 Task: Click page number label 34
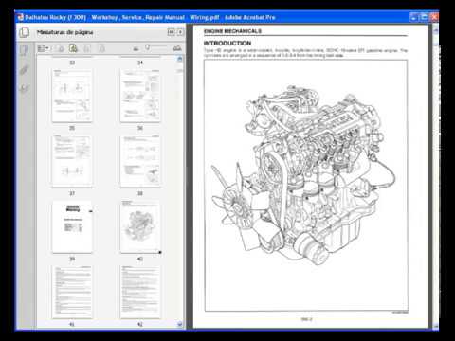point(140,63)
